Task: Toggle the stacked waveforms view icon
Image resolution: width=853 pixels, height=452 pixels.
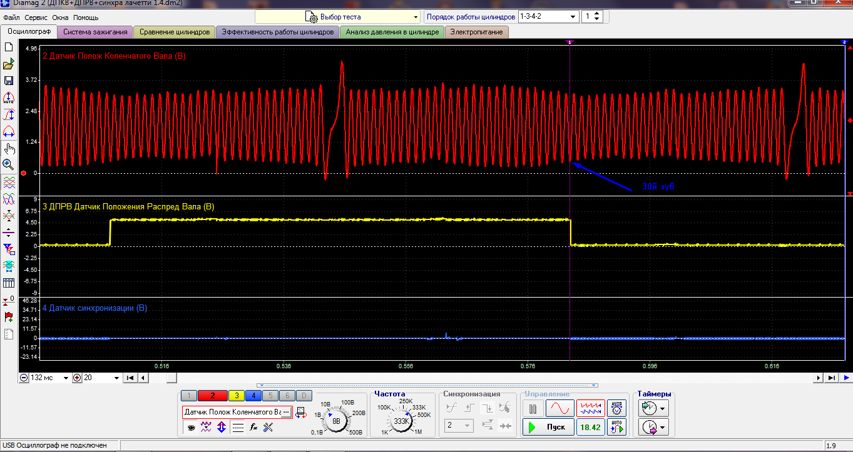Action: [x=9, y=182]
